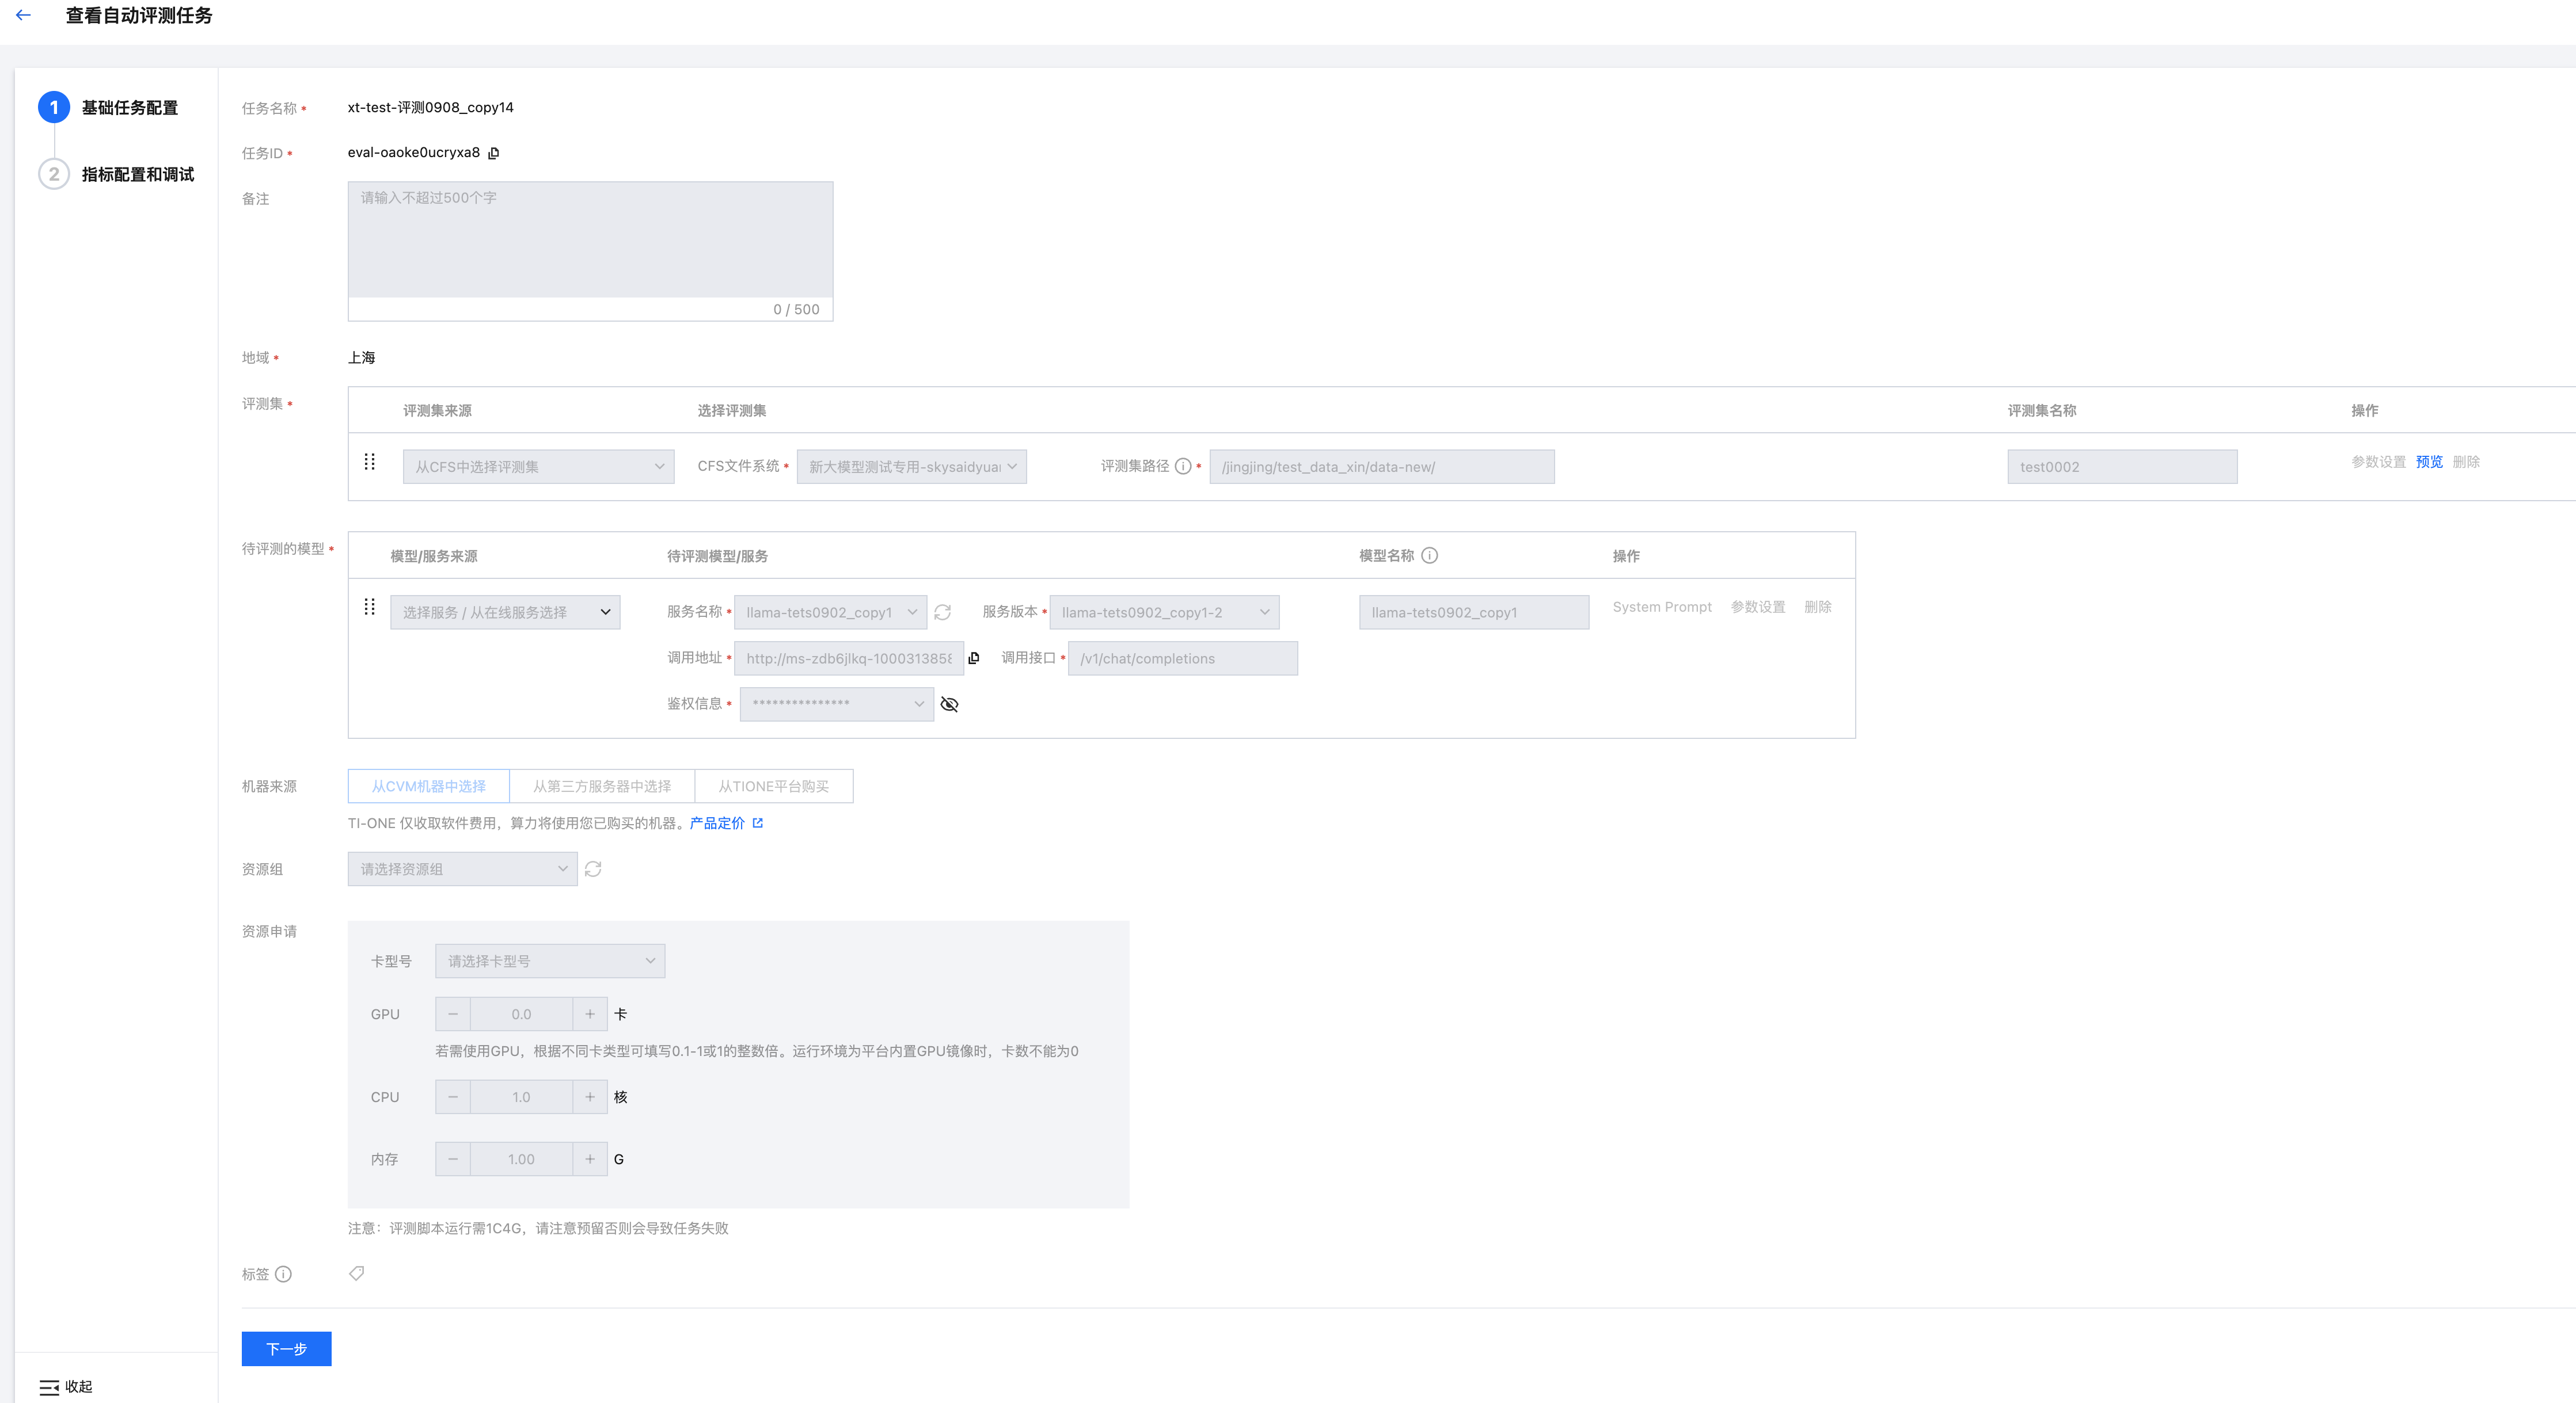Image resolution: width=2576 pixels, height=1403 pixels.
Task: Click the refresh icon beside the 资源组 dropdown
Action: pyautogui.click(x=593, y=870)
